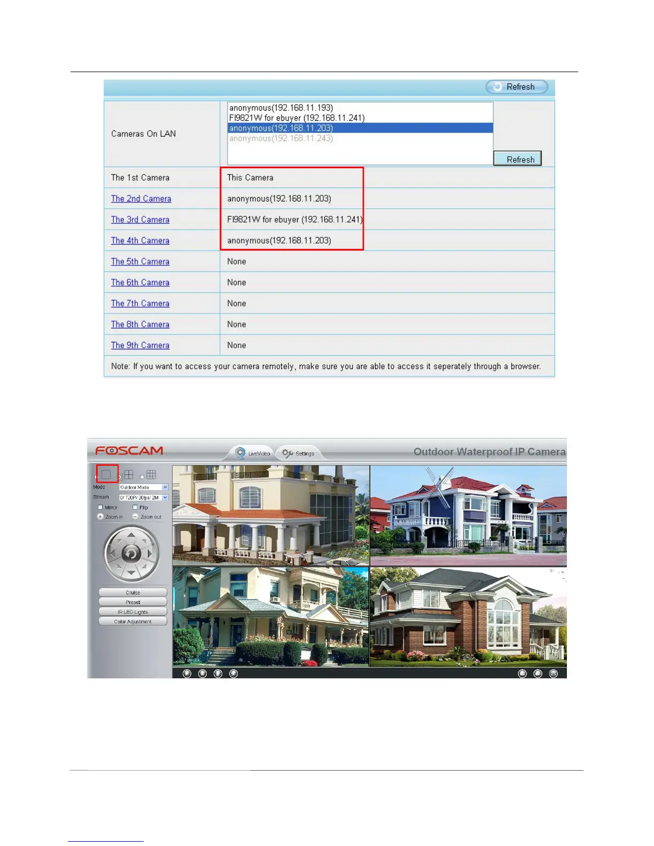
Task: Open The 2nd Camera link
Action: pos(141,199)
